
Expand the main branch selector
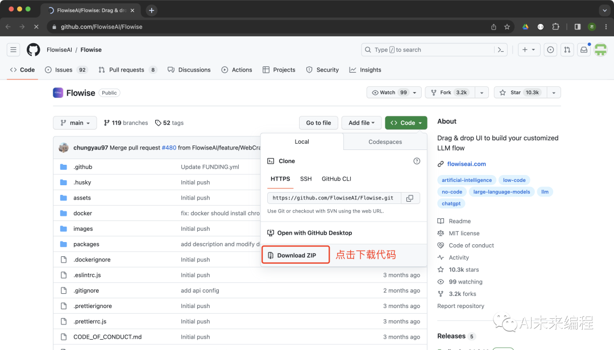pos(75,123)
